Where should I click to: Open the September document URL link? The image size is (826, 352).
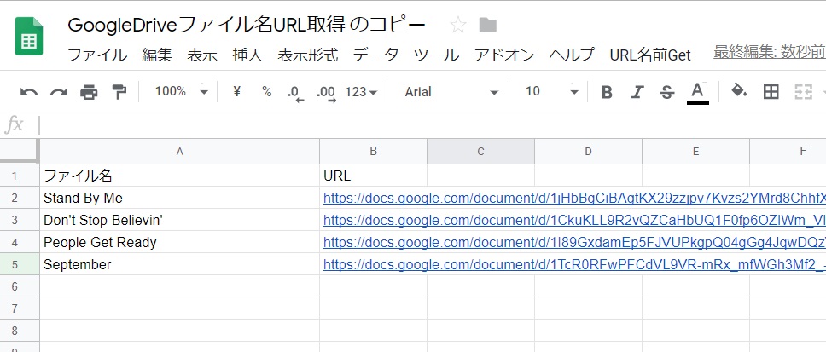pyautogui.click(x=574, y=265)
